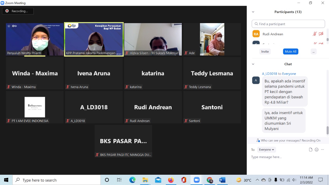The width and height of the screenshot is (329, 185).
Task: Open the Everyone recipient dropdown
Action: [266, 150]
